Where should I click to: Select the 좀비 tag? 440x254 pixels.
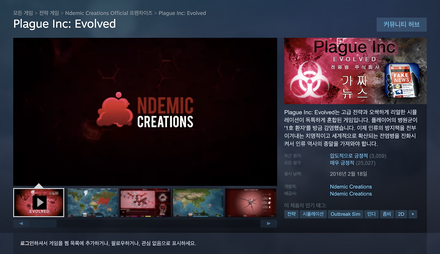tap(387, 214)
